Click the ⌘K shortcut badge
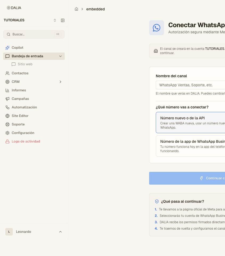 point(58,34)
